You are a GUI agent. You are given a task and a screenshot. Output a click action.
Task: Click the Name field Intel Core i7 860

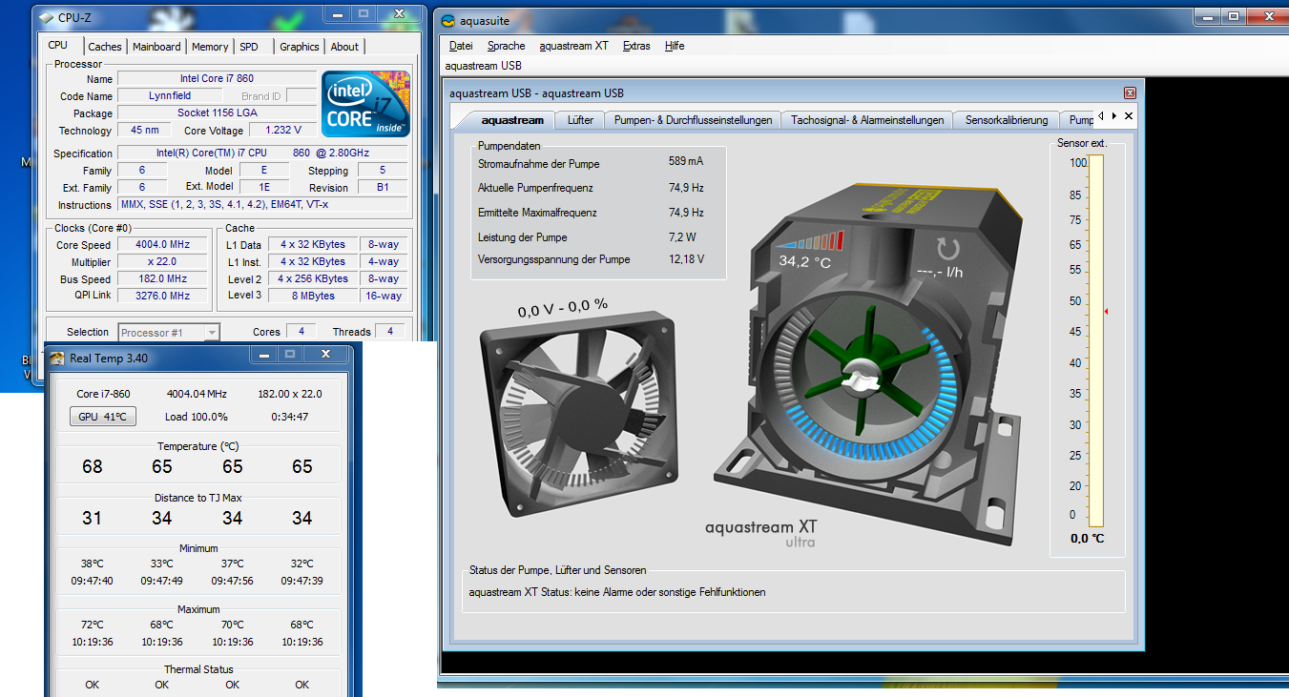[217, 78]
